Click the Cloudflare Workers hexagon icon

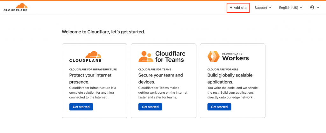213,56
